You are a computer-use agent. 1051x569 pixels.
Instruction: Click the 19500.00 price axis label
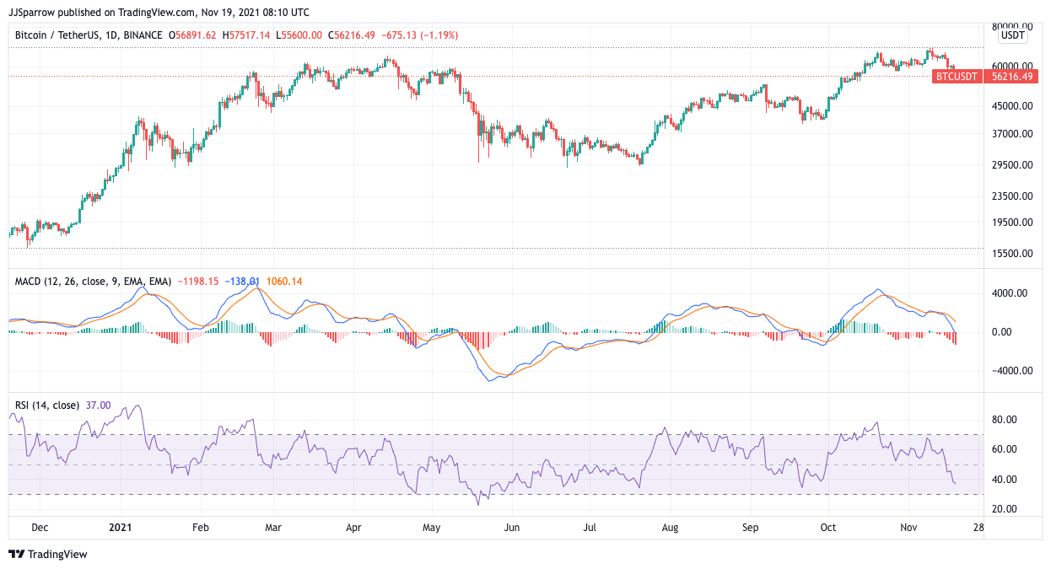point(1012,223)
